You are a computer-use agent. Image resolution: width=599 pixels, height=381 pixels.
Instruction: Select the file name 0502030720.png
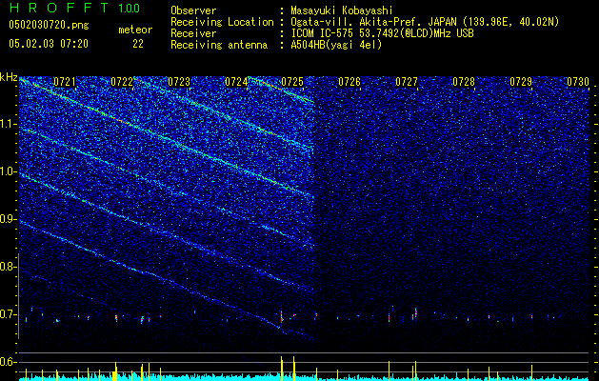[49, 26]
